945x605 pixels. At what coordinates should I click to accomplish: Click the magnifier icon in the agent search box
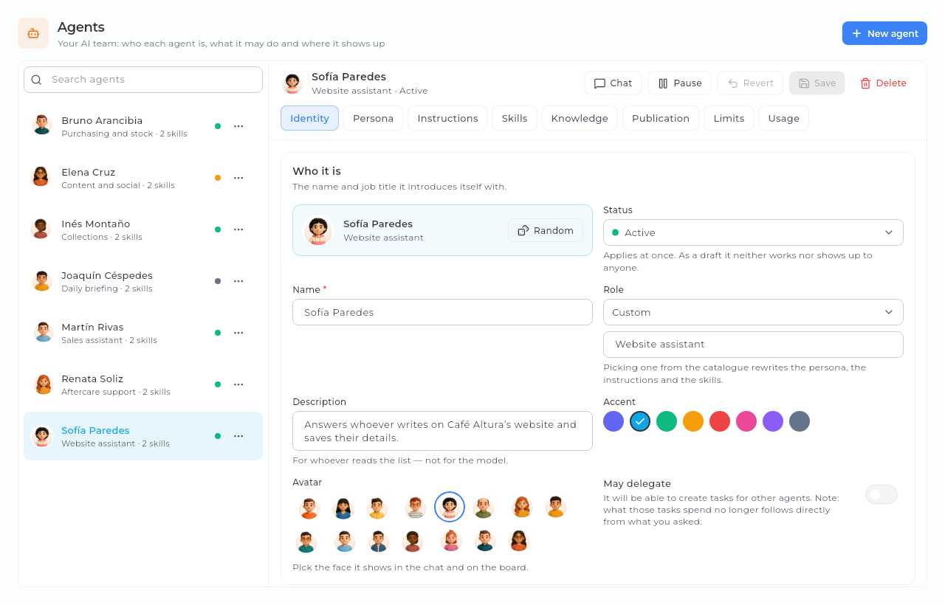coord(36,80)
